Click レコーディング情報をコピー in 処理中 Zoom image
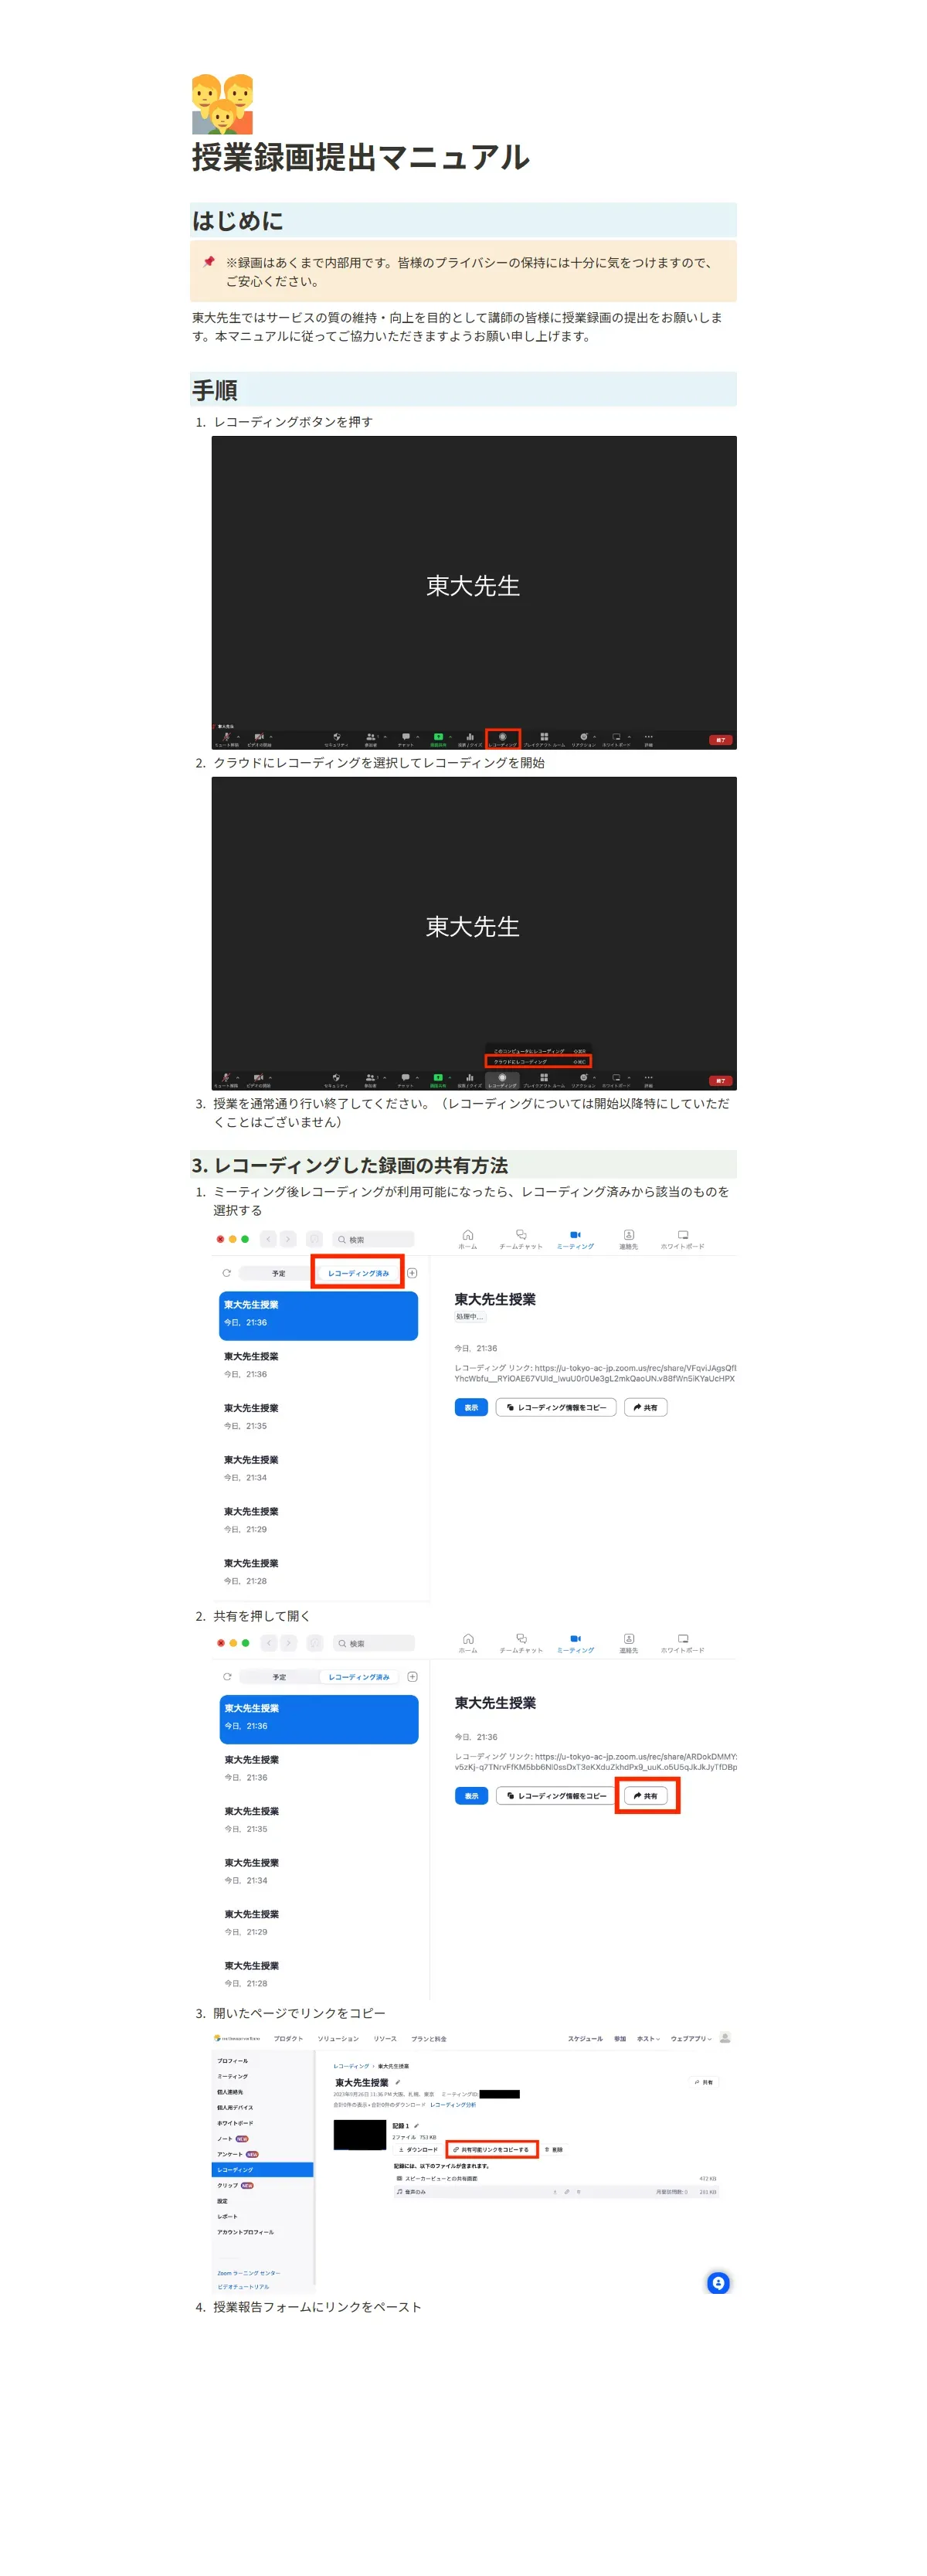The width and height of the screenshot is (927, 2576). (x=556, y=1407)
